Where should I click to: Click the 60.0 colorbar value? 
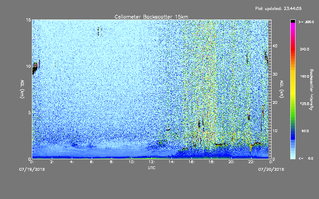click(305, 131)
